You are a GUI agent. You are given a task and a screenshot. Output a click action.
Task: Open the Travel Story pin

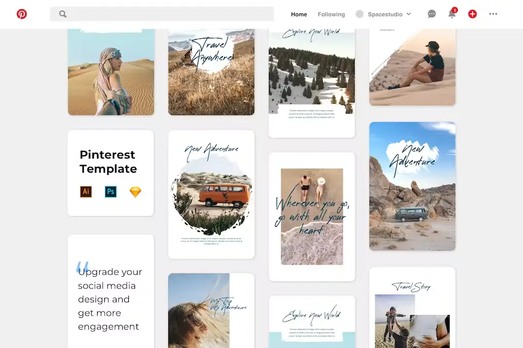tap(412, 308)
